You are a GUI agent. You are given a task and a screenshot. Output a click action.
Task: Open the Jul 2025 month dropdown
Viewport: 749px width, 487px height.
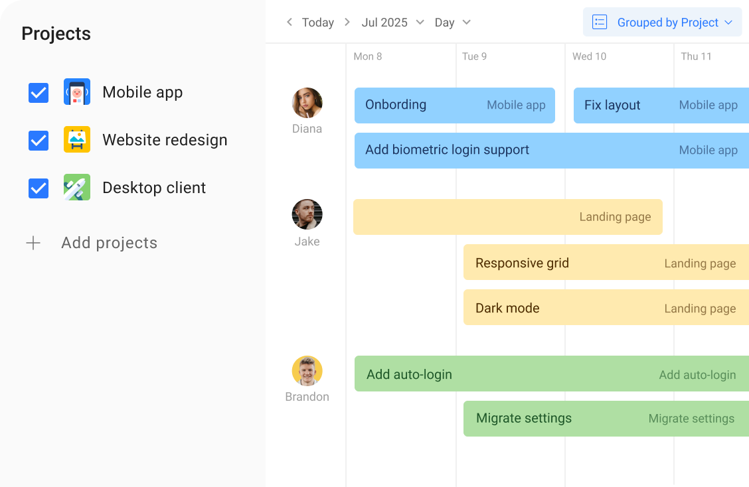(x=420, y=22)
